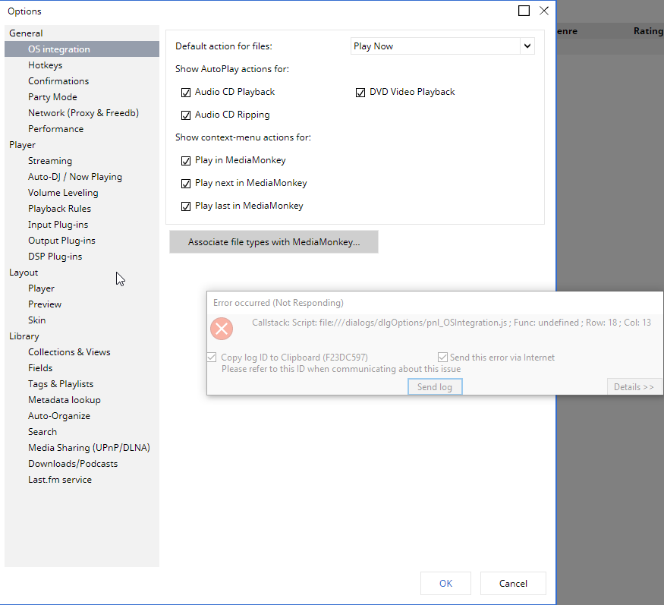Toggle Play next in MediaMonkey checkbox

[x=186, y=184]
